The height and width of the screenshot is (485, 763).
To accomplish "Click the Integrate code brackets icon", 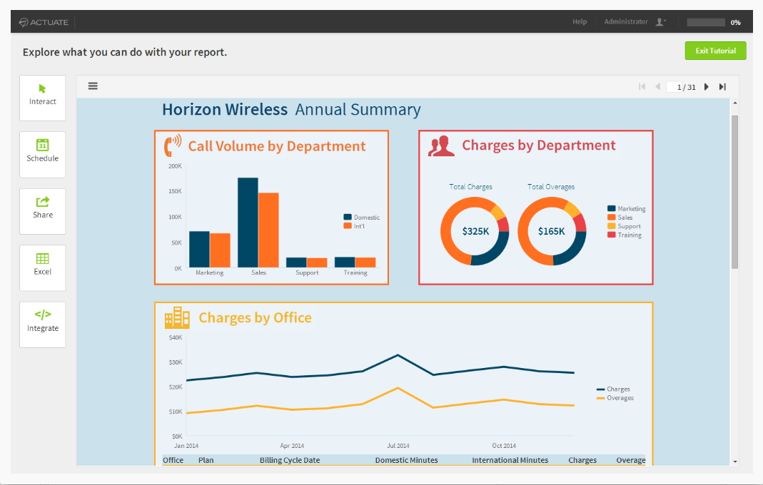I will [x=43, y=315].
